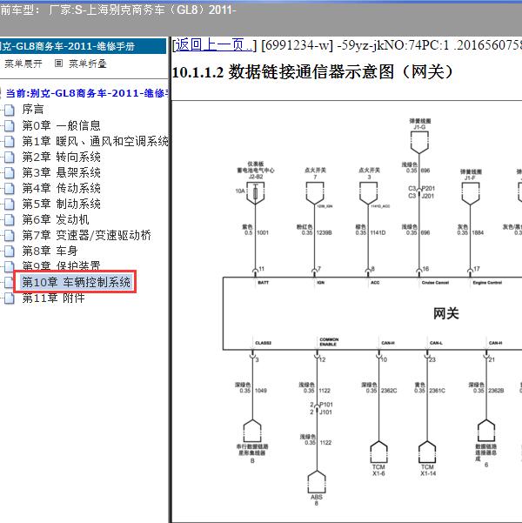Open 第1章 暖风、通风和空调系统 chapter
The height and width of the screenshot is (523, 522).
(x=95, y=142)
